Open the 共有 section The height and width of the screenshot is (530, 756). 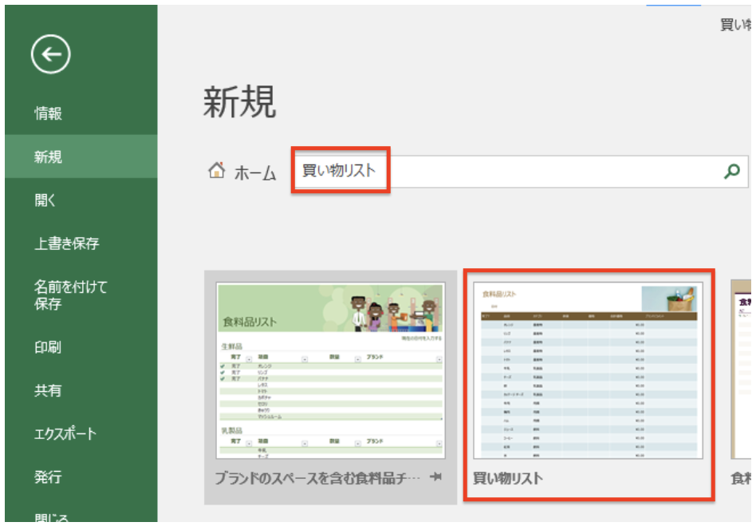tap(48, 390)
